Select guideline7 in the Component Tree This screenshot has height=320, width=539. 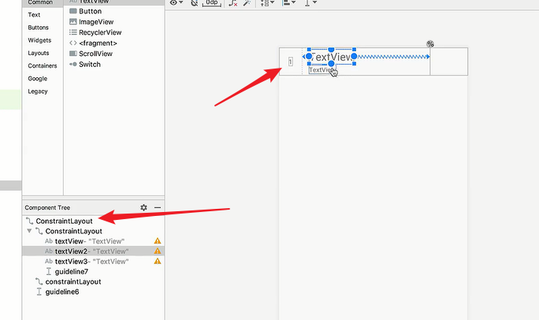pos(72,272)
